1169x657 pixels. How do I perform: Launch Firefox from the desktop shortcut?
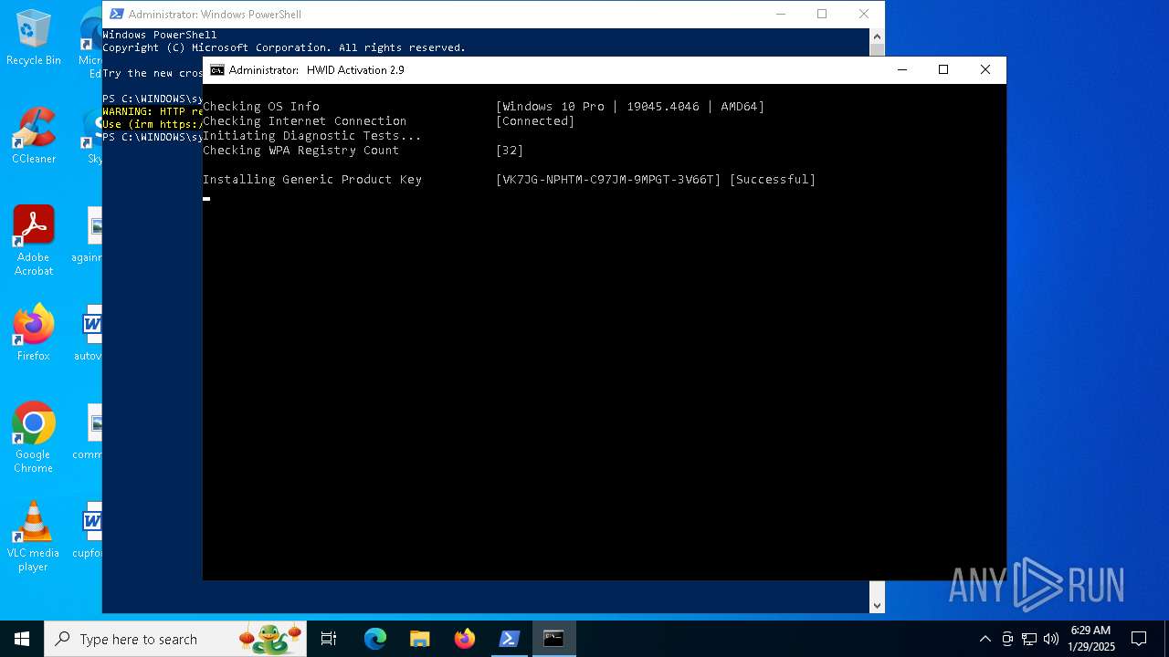coord(34,333)
